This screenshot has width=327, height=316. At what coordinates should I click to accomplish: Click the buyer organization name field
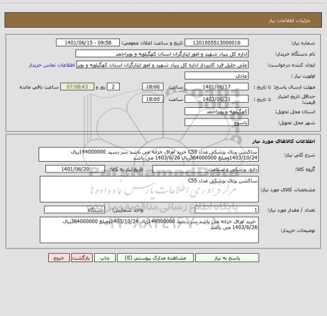point(162,53)
